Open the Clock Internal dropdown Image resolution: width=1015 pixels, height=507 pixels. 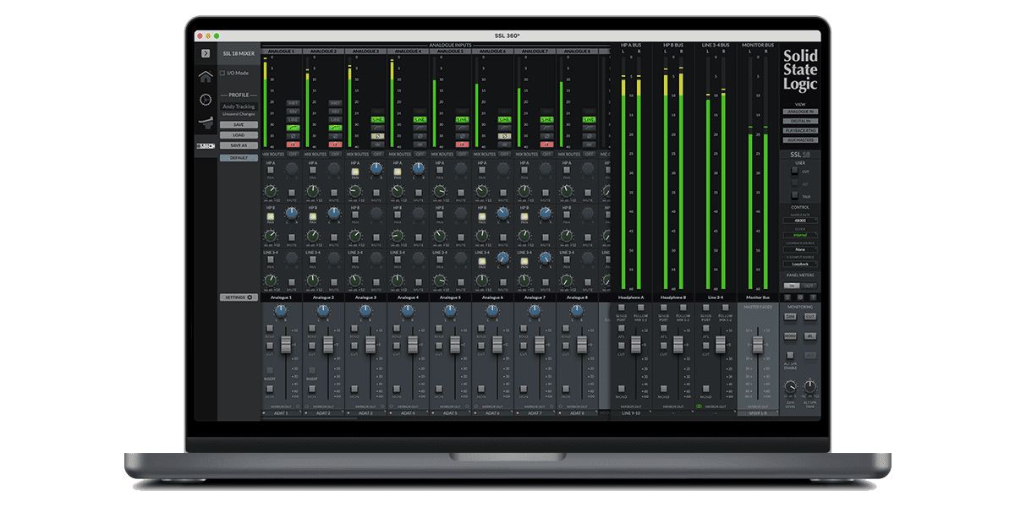click(x=800, y=235)
